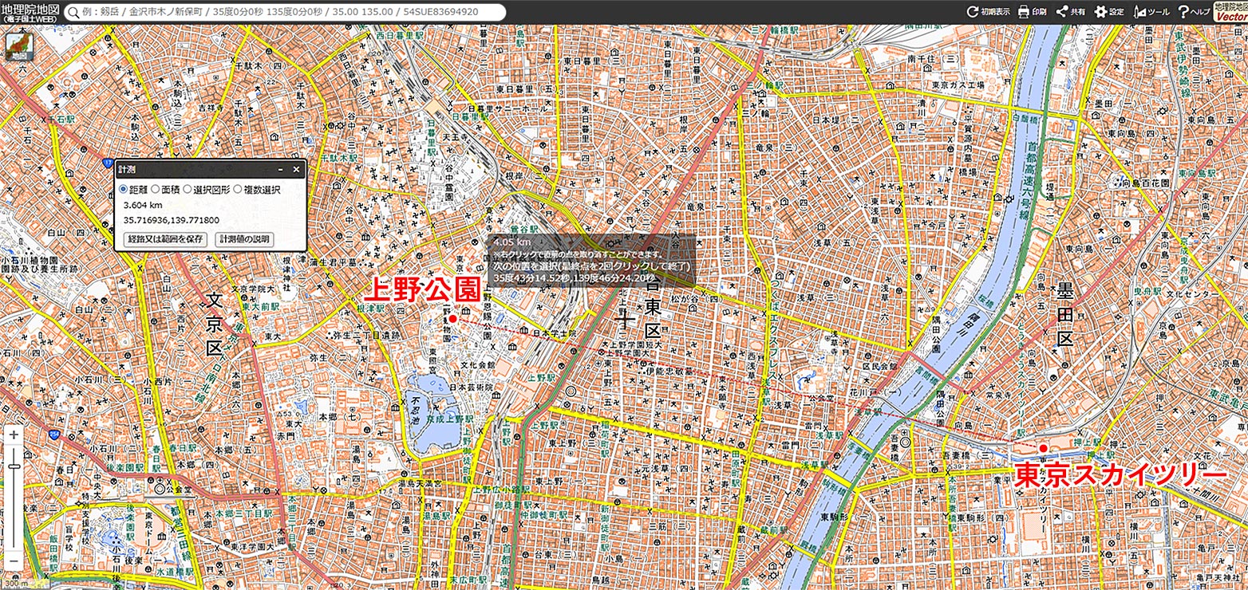This screenshot has height=590, width=1248.
Task: Select the 距離 distance radio button
Action: (x=123, y=190)
